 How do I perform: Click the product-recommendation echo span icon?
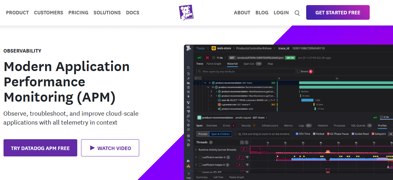[x=219, y=109]
